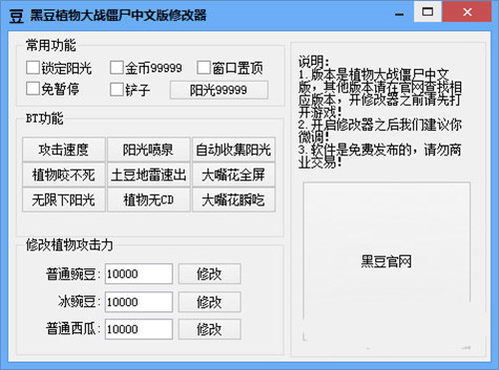Open the 黑豆官网 link button
Viewport: 499px width, 370px height.
(386, 261)
